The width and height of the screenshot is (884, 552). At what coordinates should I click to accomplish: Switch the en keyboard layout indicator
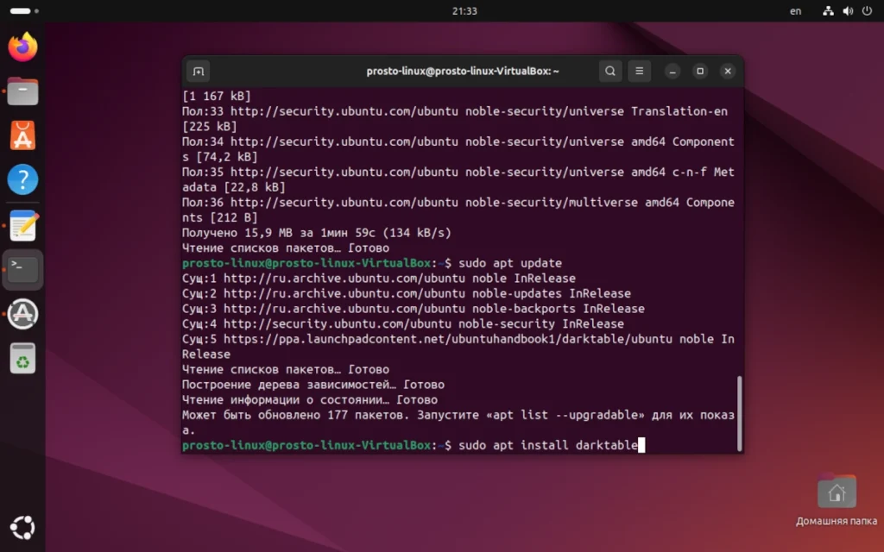(x=795, y=10)
